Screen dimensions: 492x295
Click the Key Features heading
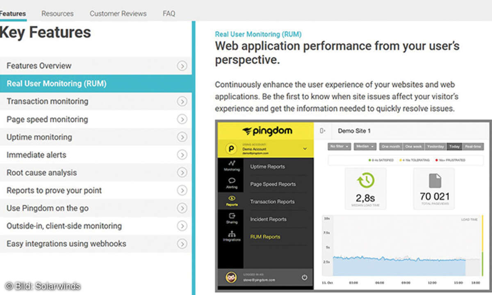pyautogui.click(x=46, y=32)
